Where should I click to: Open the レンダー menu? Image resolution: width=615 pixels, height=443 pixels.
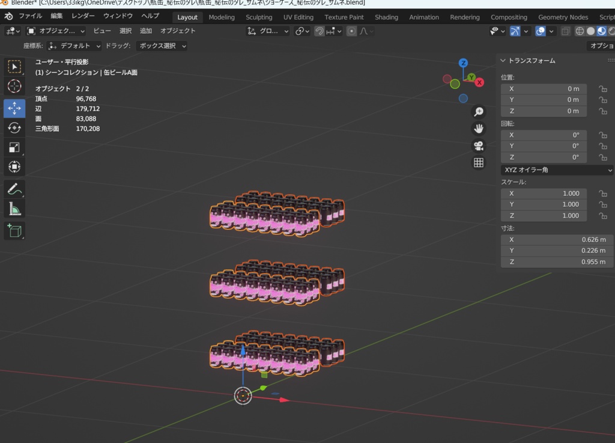[83, 16]
